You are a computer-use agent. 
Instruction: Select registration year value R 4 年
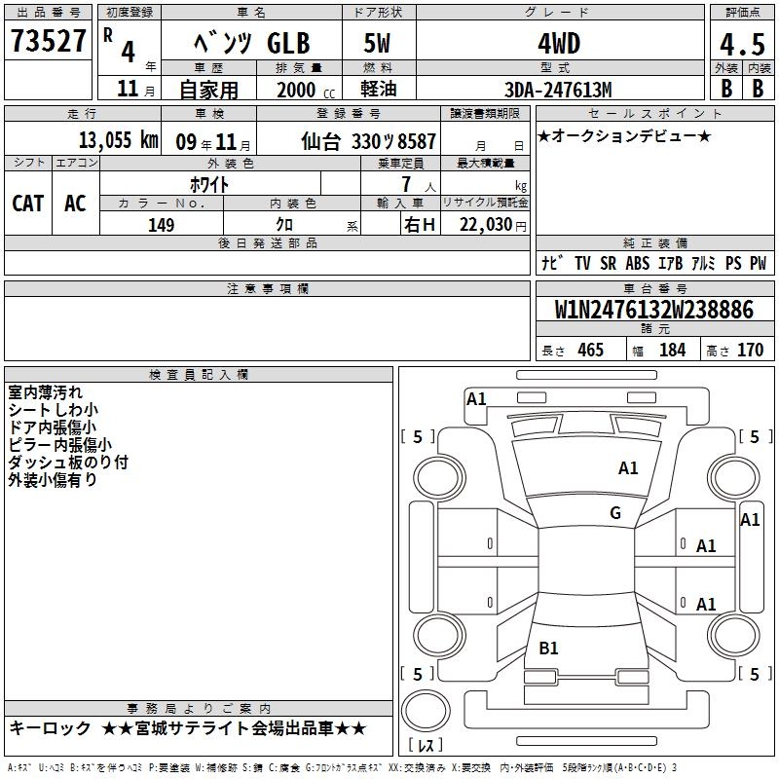point(130,49)
